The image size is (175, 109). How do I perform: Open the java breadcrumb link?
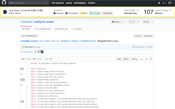tap(53, 41)
